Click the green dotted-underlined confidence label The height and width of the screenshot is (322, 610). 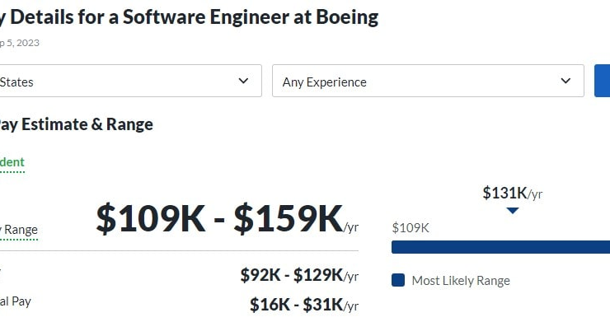(12, 162)
